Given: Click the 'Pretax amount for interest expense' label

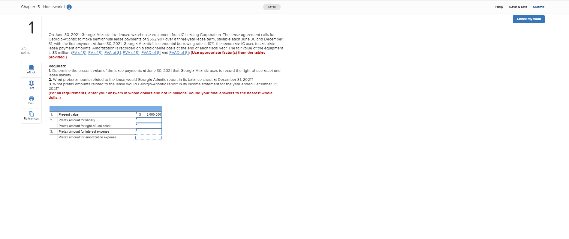Looking at the screenshot, I should click(x=84, y=131).
